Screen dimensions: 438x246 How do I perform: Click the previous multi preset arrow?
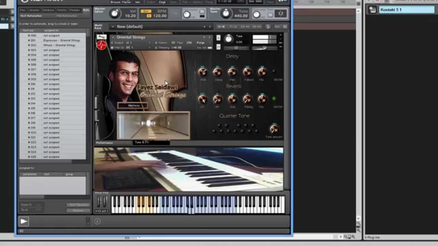(205, 27)
